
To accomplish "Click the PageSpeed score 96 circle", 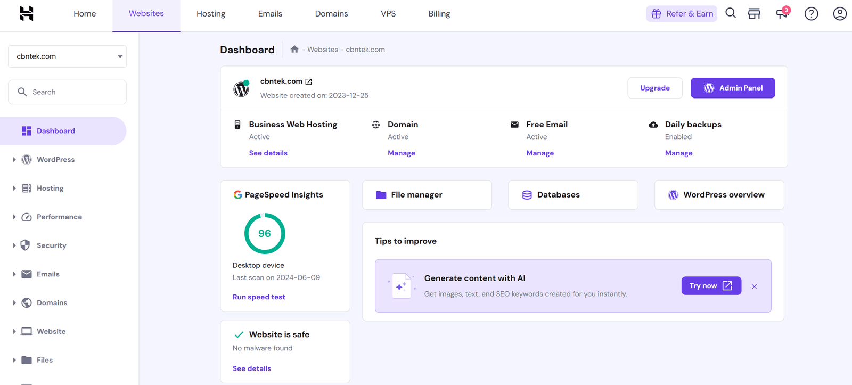I will click(x=265, y=234).
